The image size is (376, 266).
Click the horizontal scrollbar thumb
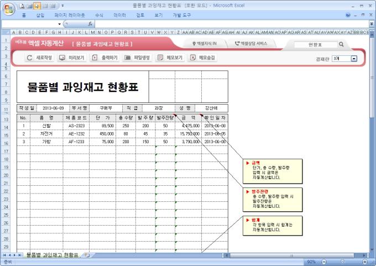[x=292, y=255]
